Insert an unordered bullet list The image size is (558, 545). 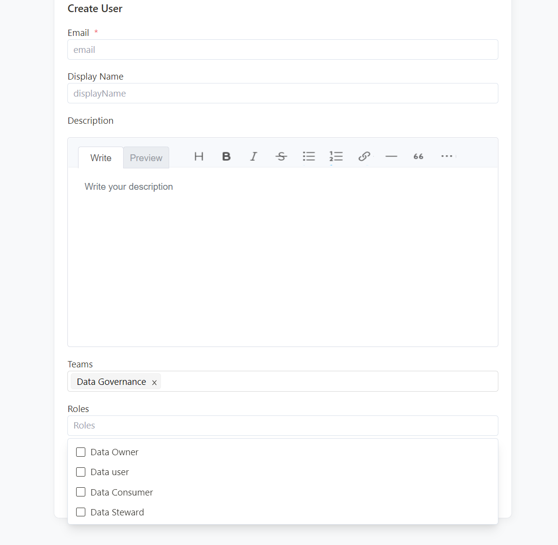click(308, 156)
